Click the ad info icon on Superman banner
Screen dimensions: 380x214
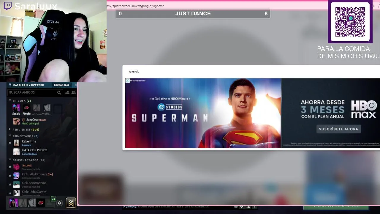(x=127, y=81)
